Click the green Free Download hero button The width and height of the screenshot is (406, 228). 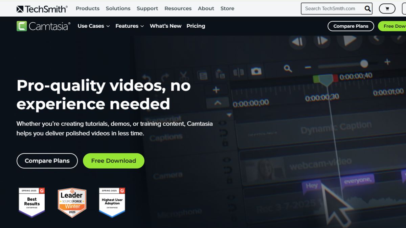click(x=114, y=161)
